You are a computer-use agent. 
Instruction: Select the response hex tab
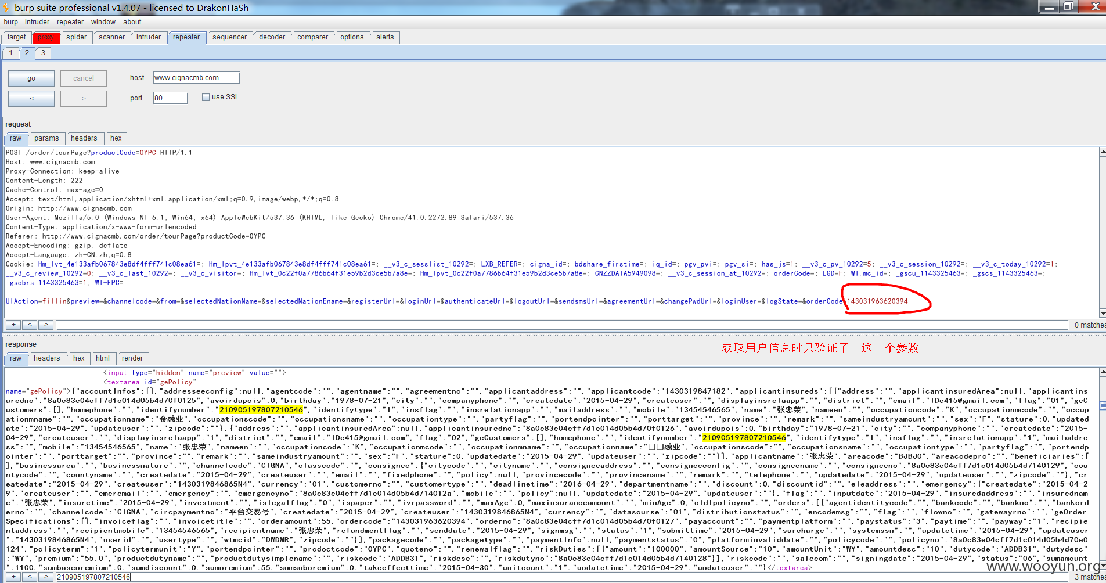point(79,358)
